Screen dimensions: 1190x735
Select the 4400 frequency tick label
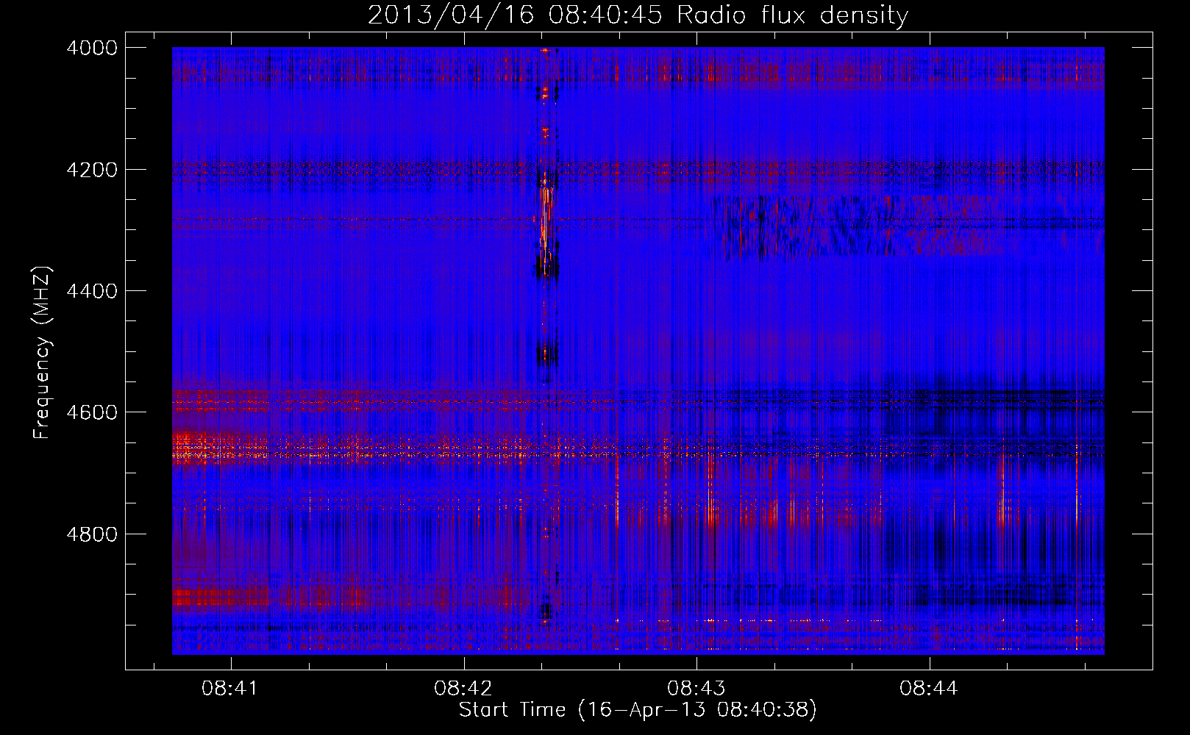[92, 291]
